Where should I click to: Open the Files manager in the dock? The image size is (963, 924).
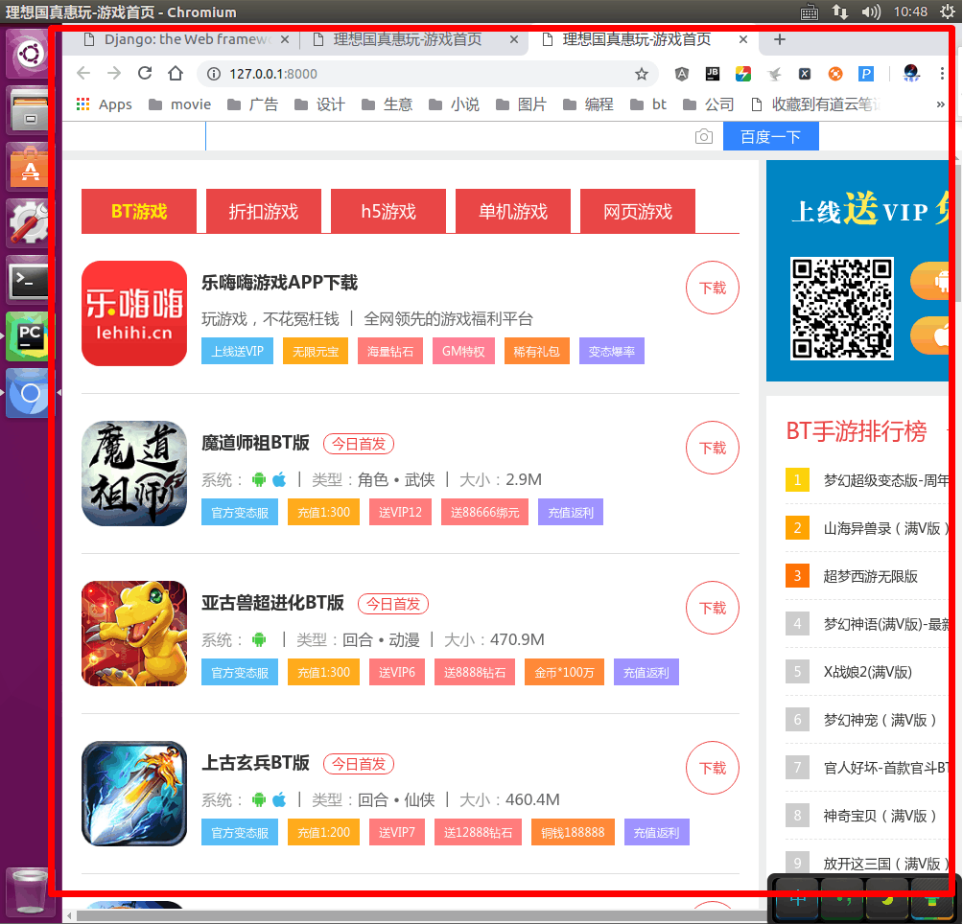[30, 111]
